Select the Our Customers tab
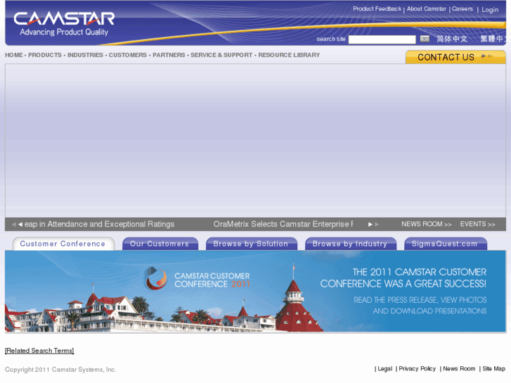This screenshot has height=383, width=511. coord(160,244)
